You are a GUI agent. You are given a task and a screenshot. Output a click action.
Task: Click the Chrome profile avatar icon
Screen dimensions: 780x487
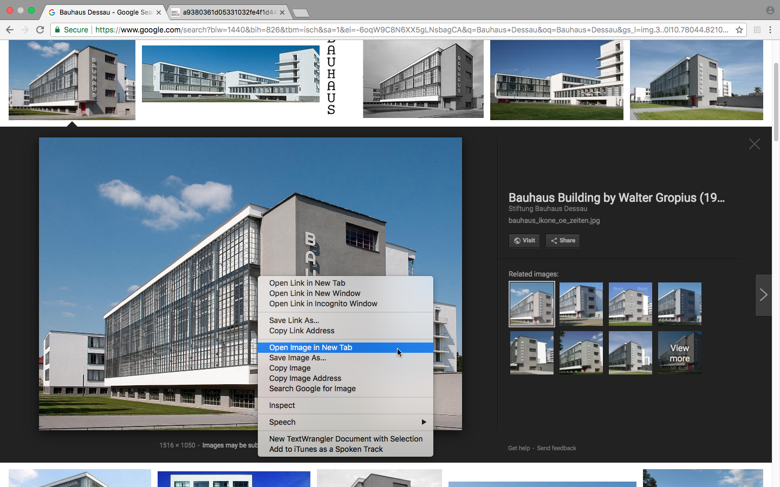tap(770, 10)
